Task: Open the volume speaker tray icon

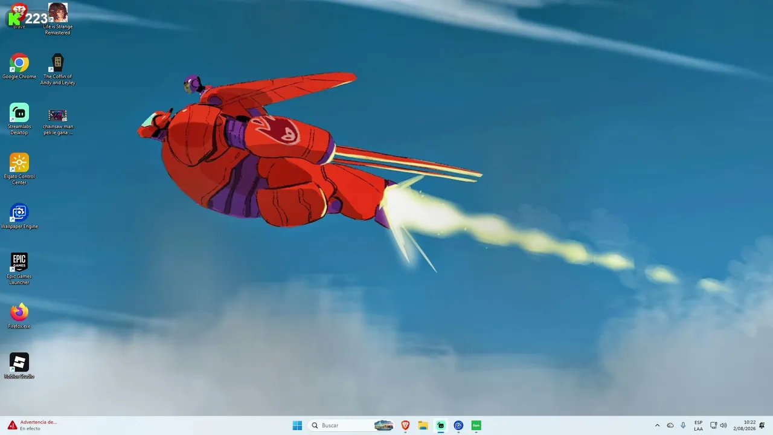Action: point(723,425)
